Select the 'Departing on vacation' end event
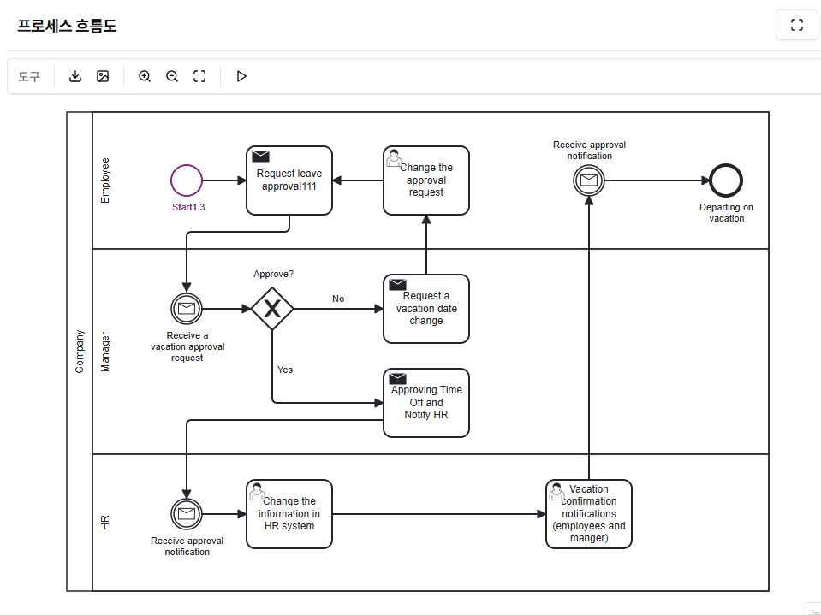This screenshot has width=821, height=615. click(x=726, y=180)
